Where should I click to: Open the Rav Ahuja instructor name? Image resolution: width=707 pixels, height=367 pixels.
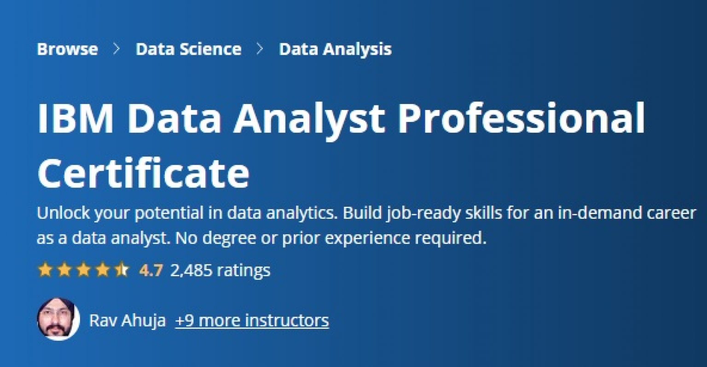click(x=127, y=320)
